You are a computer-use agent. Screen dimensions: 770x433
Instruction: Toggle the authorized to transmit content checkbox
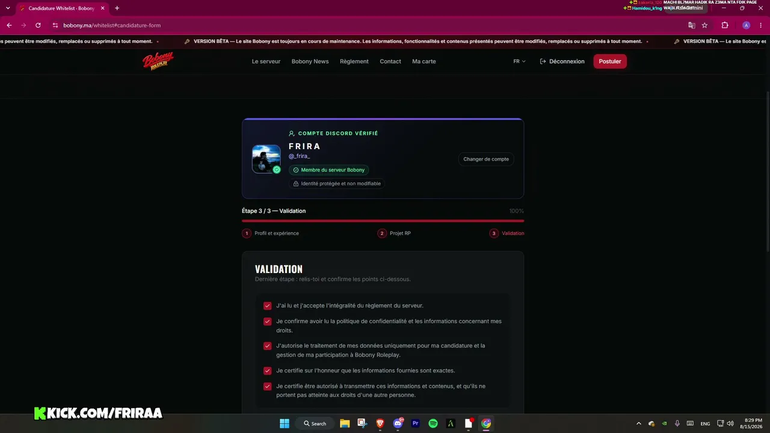coord(268,386)
